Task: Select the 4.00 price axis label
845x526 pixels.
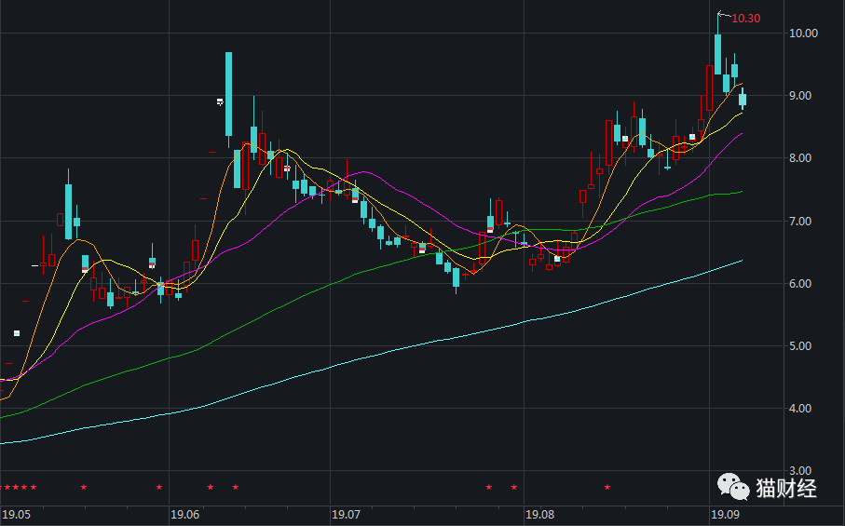Action: 800,409
